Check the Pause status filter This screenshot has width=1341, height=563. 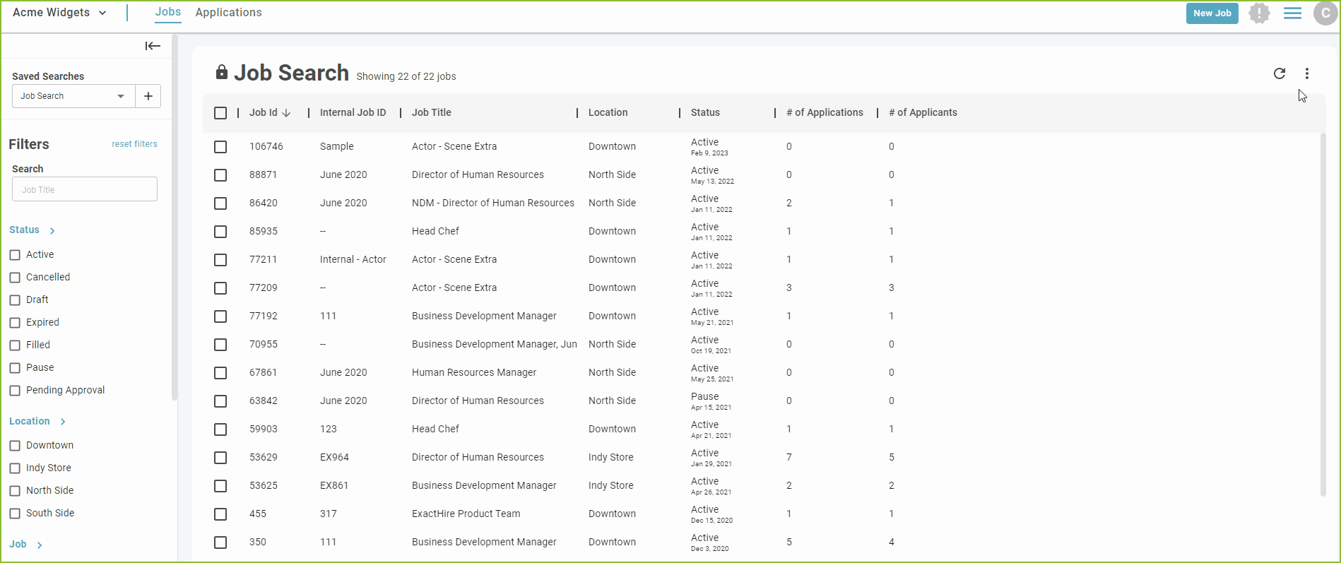click(x=15, y=368)
